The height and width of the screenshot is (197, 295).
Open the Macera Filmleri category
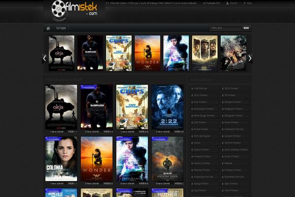click(x=205, y=163)
